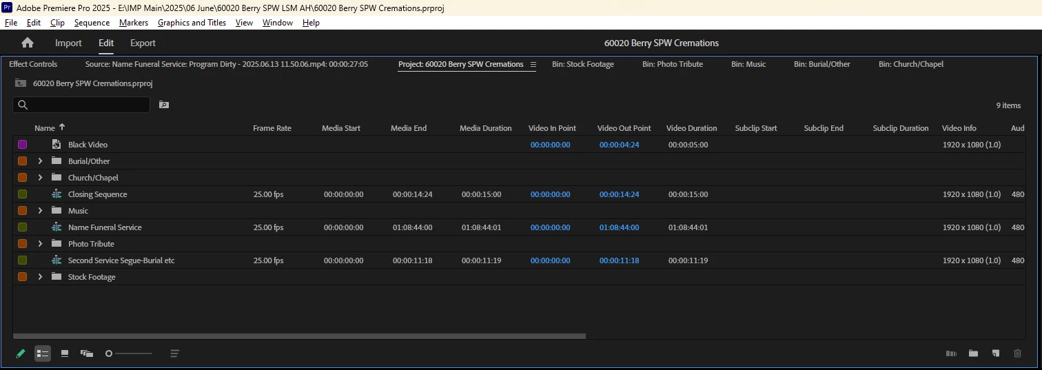Viewport: 1042px width, 370px height.
Task: Open the Window menu
Action: point(278,23)
